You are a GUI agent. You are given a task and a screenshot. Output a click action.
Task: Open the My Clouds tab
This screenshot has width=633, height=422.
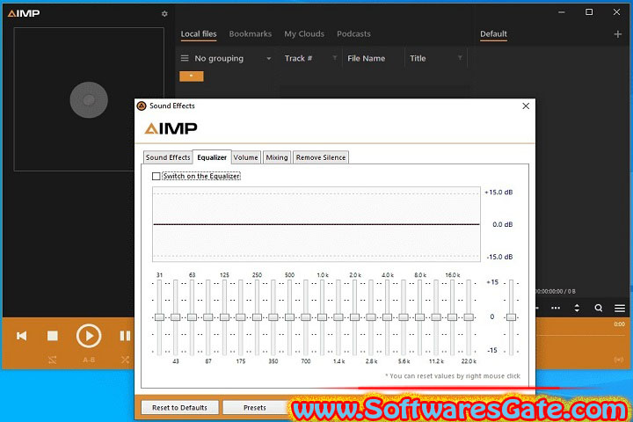click(304, 34)
